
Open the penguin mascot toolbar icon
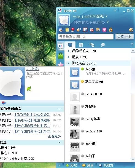click(x=61, y=30)
